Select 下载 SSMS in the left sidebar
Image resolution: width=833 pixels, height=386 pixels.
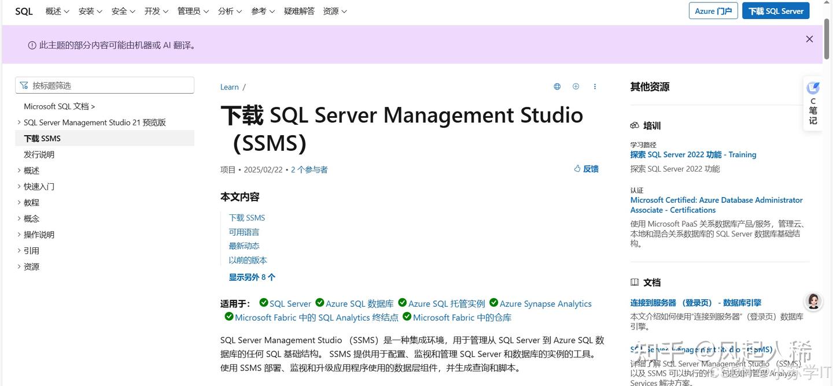click(x=42, y=138)
